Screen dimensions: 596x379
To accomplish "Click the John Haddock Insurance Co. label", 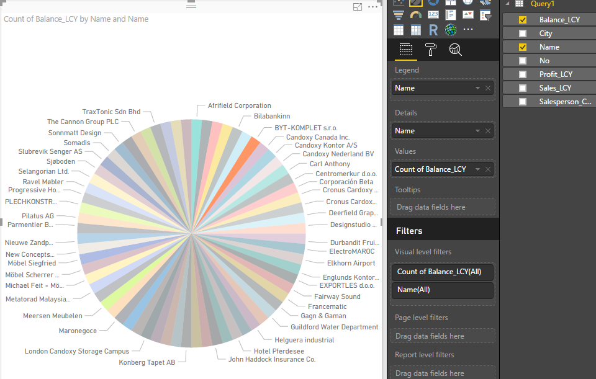I will pyautogui.click(x=272, y=359).
